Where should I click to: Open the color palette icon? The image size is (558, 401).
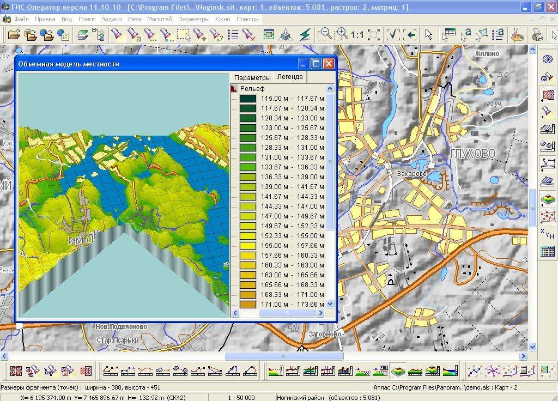tap(518, 34)
